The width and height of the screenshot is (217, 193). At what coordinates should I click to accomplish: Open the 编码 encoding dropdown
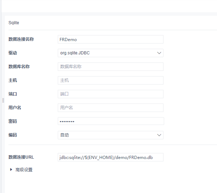[x=111, y=135]
